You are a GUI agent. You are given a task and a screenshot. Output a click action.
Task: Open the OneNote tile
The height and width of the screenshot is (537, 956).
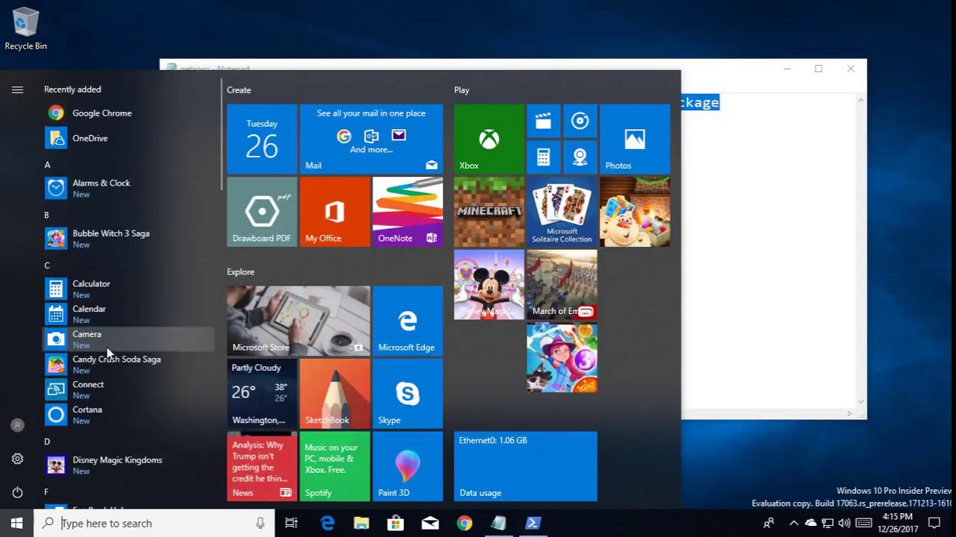coord(408,212)
